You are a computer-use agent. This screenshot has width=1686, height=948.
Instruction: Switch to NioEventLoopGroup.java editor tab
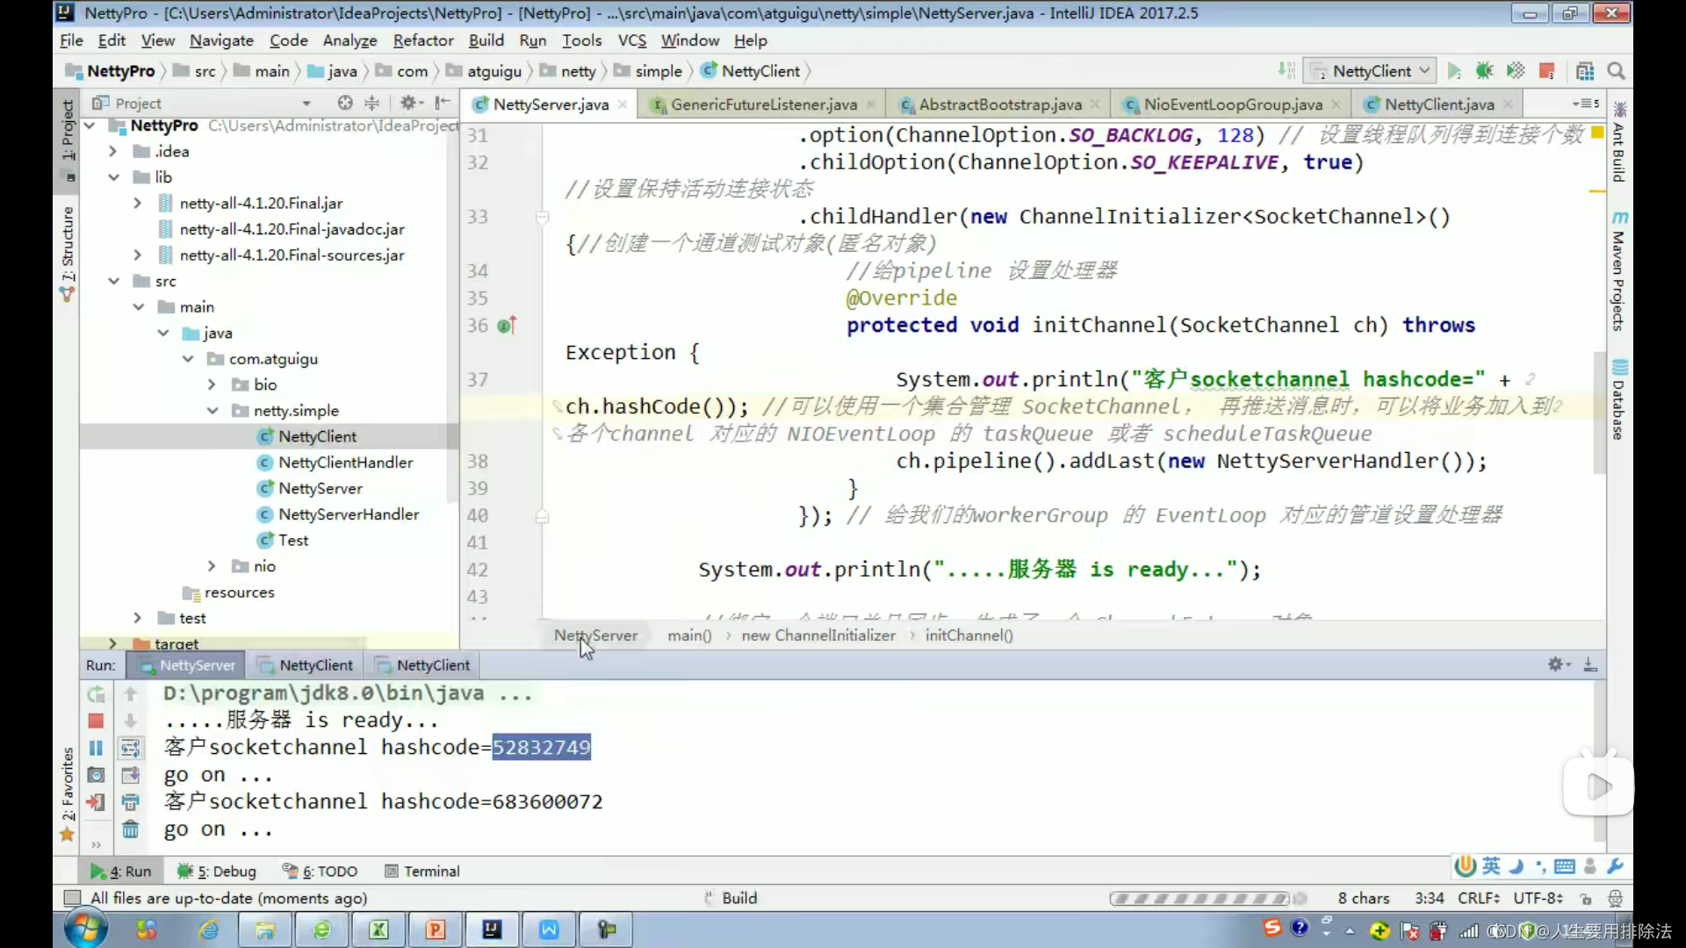(x=1233, y=104)
